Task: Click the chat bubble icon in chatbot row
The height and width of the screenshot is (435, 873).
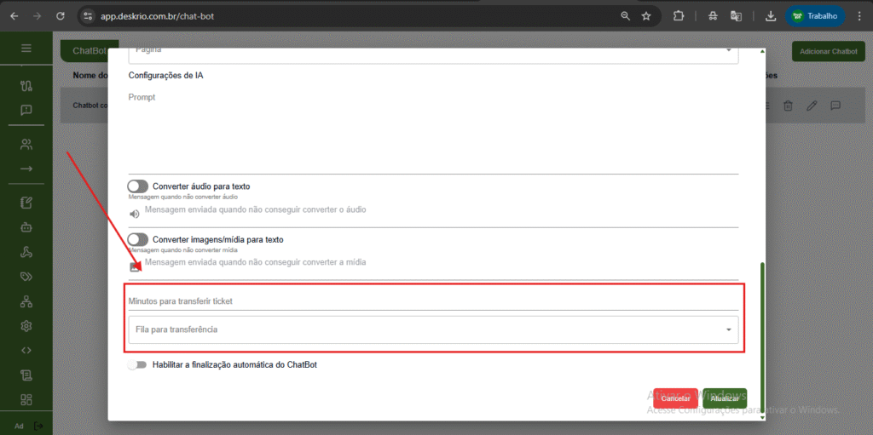Action: pyautogui.click(x=835, y=106)
